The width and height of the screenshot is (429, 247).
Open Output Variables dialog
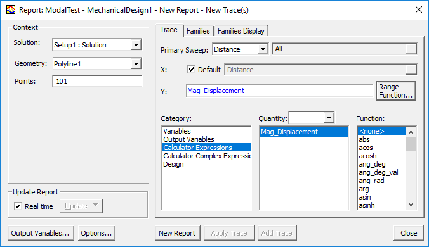tap(41, 233)
